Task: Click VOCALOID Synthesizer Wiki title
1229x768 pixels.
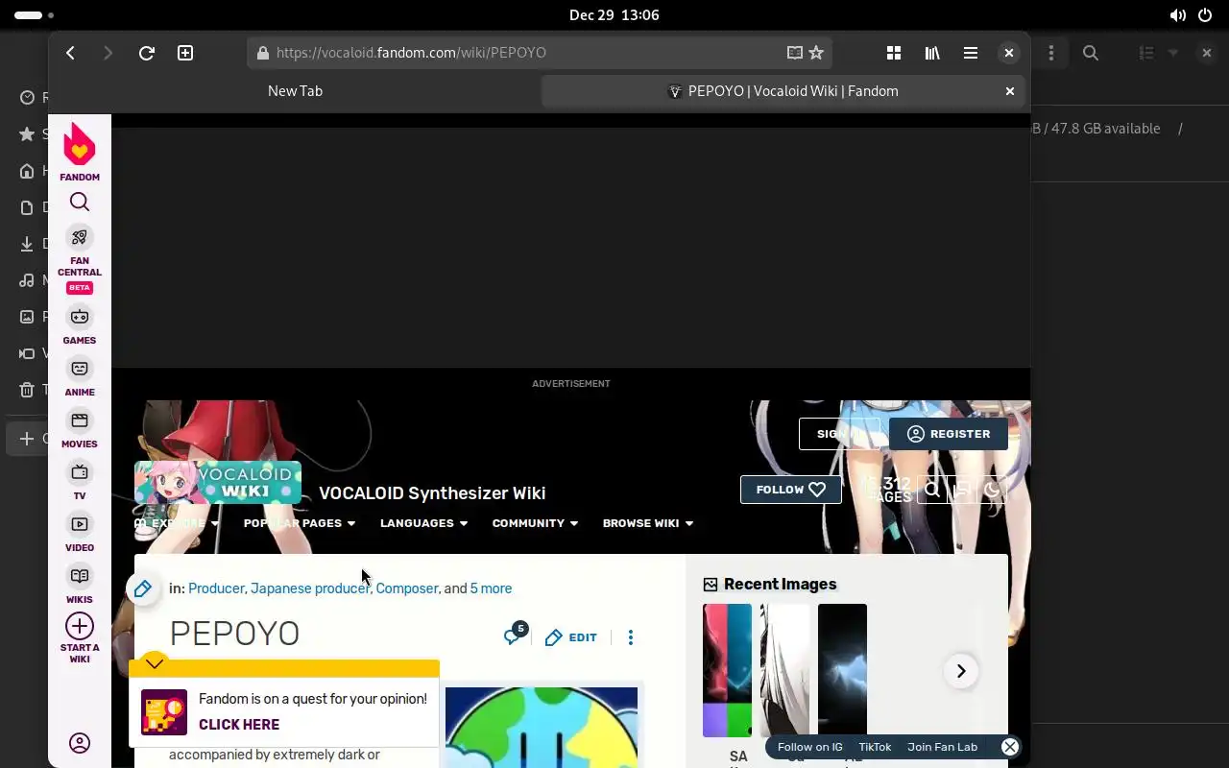Action: (x=432, y=493)
